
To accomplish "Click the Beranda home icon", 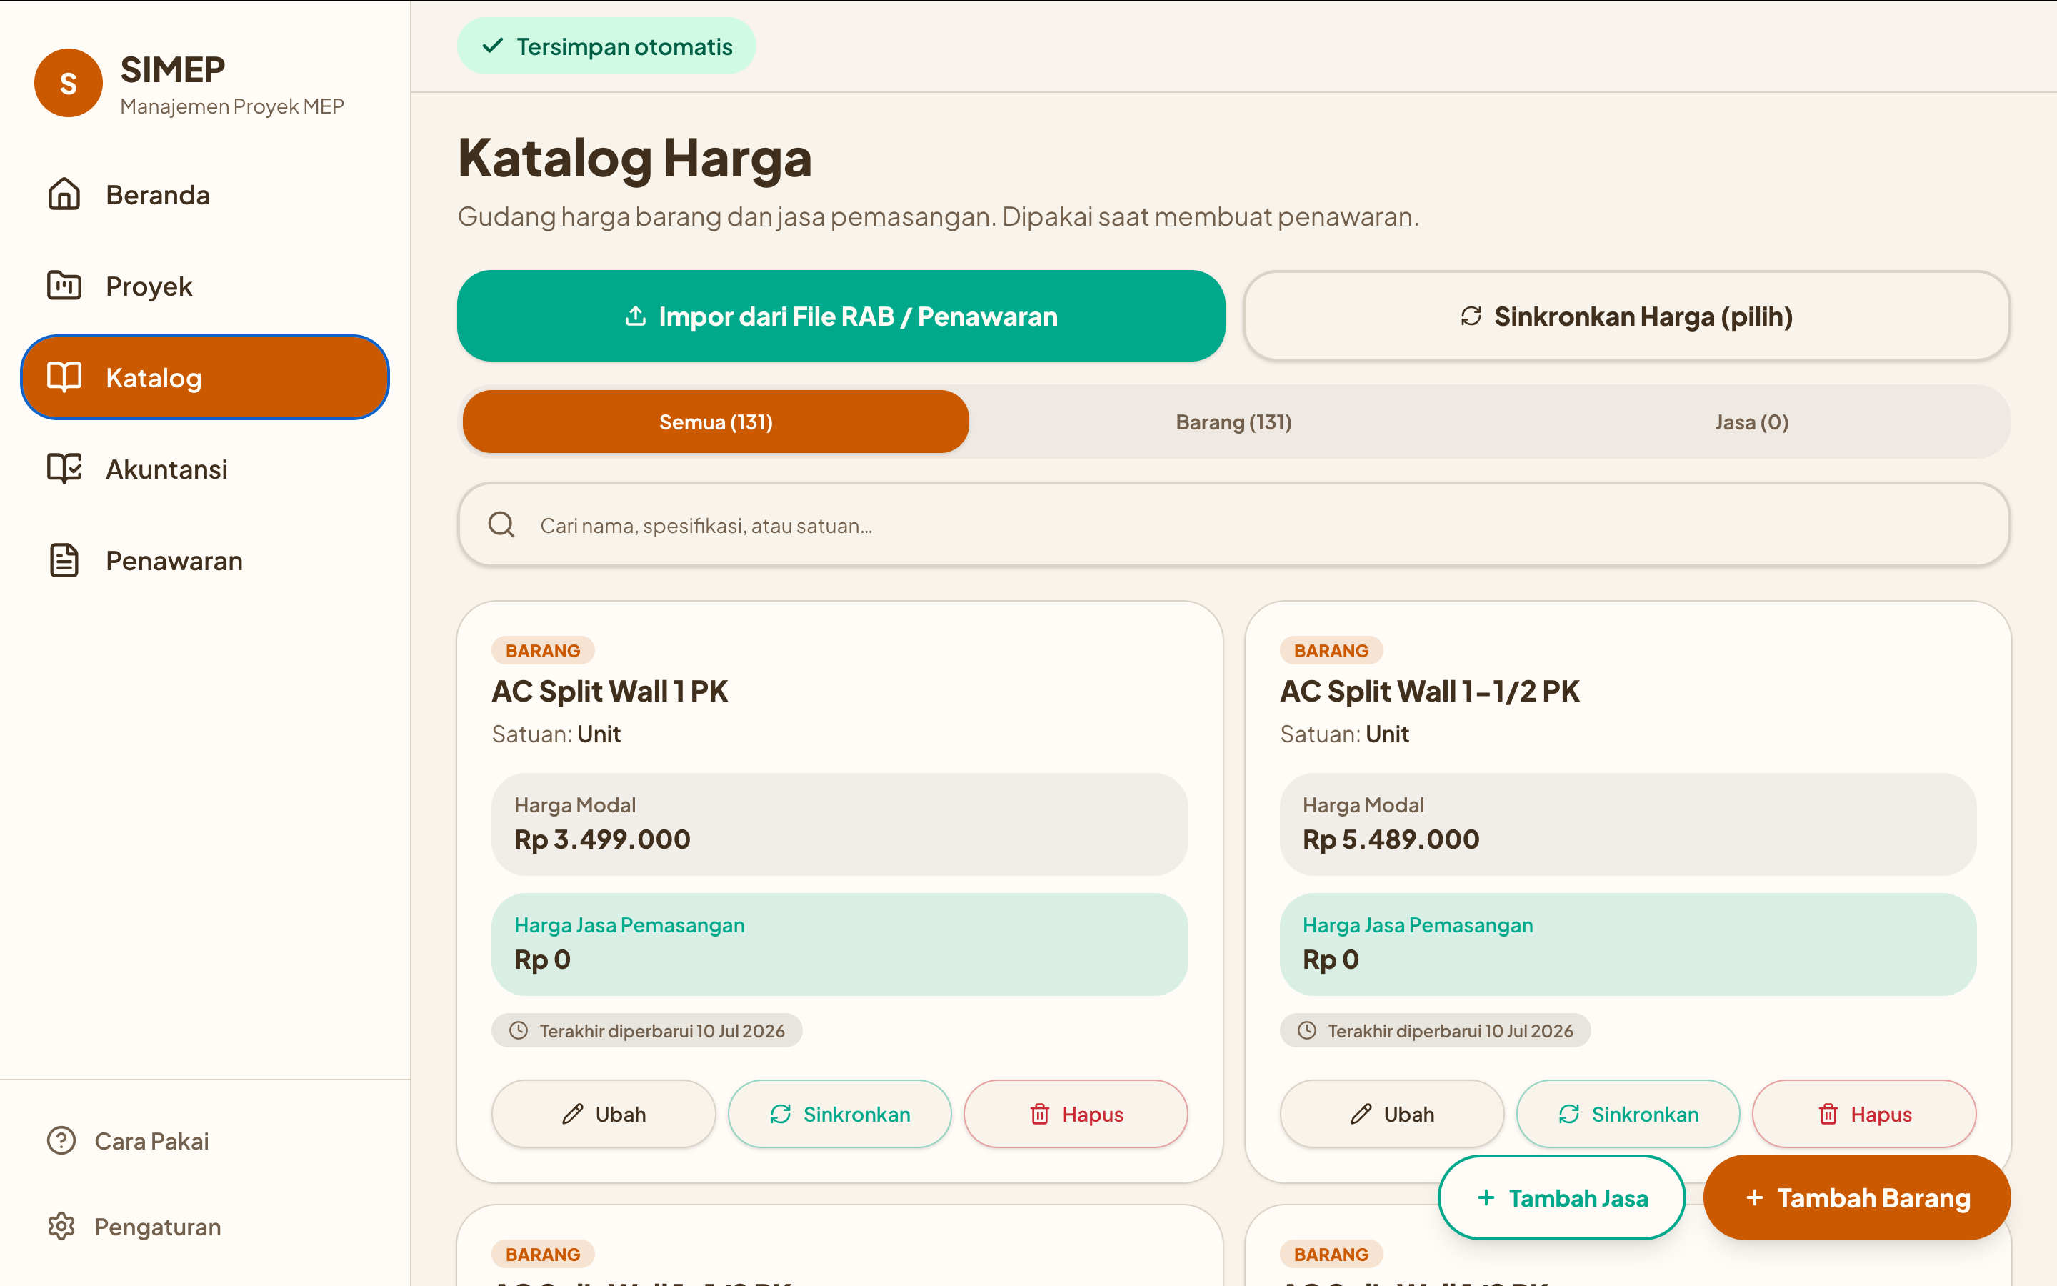I will [x=64, y=194].
